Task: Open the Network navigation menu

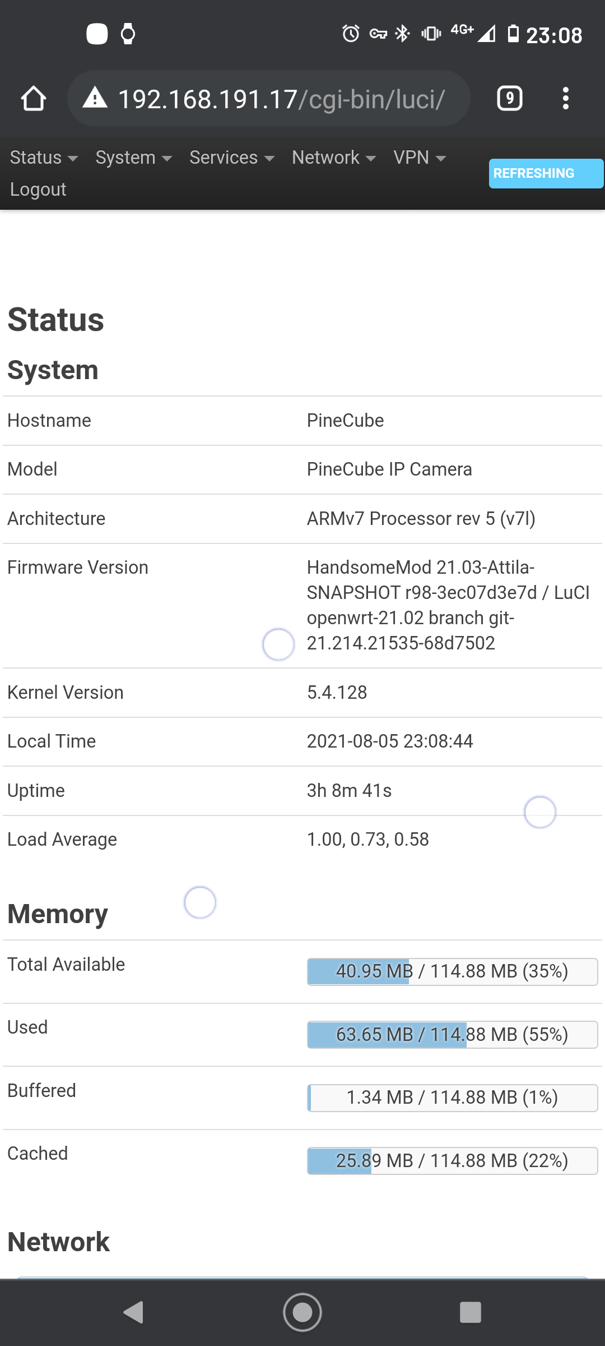Action: [x=333, y=158]
